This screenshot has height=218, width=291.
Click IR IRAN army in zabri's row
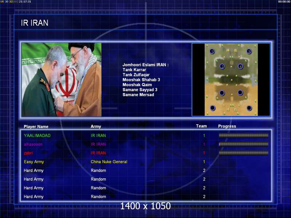click(x=98, y=153)
